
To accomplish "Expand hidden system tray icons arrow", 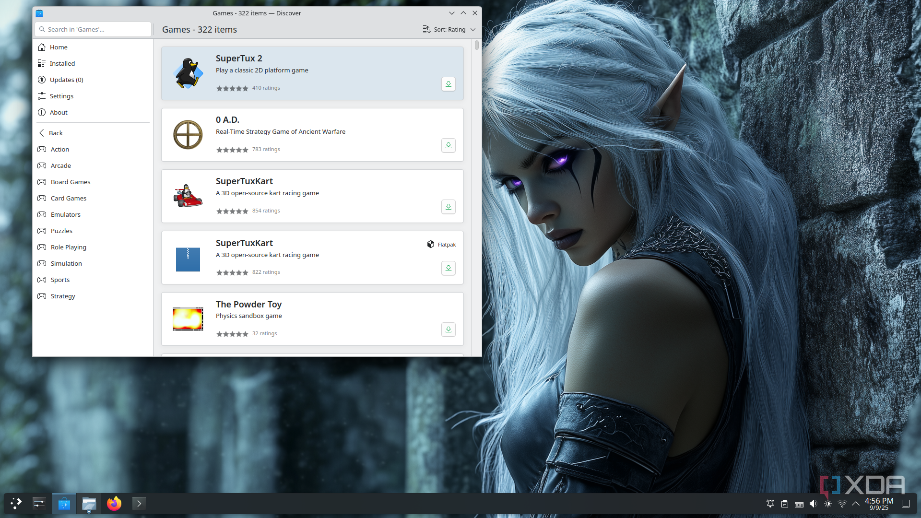I will click(856, 504).
